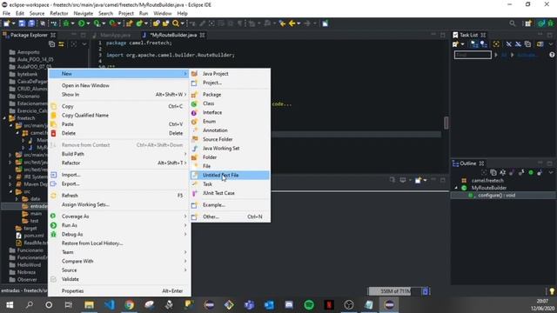This screenshot has height=313, width=557.
Task: Click the Quick Access magnifier at top right
Action: tap(513, 23)
